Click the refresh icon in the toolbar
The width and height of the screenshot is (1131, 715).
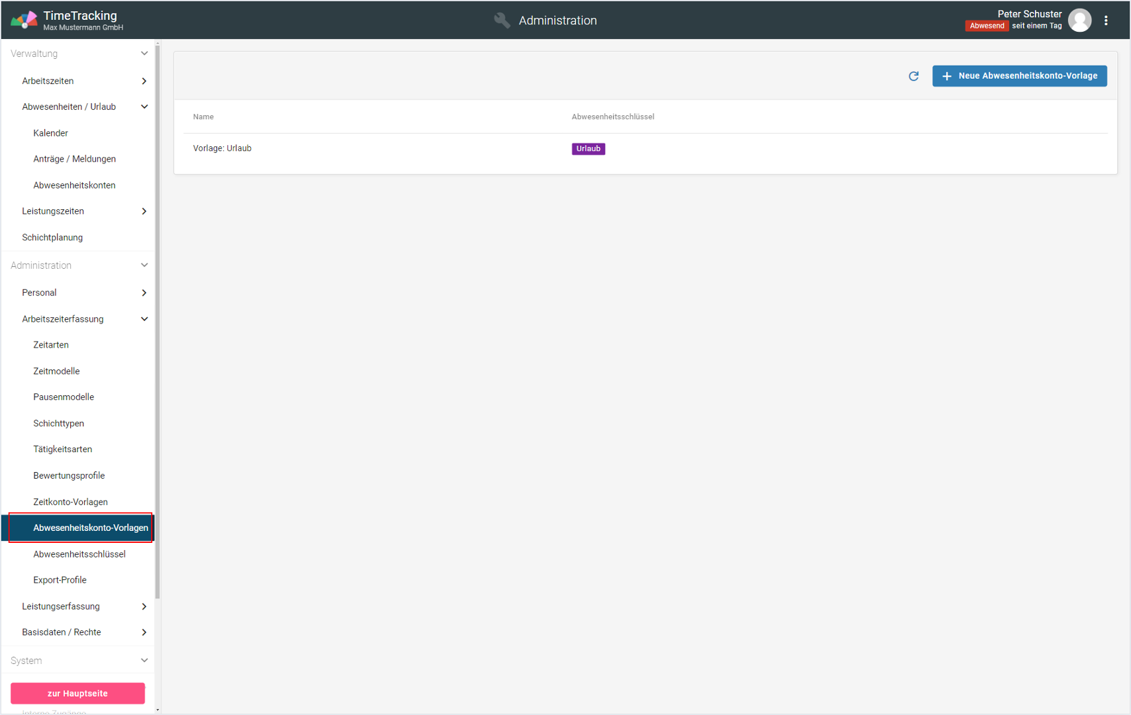click(x=913, y=76)
